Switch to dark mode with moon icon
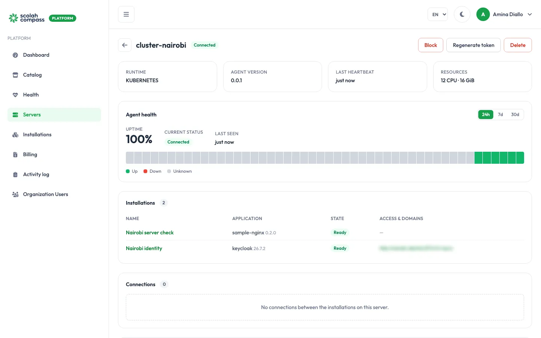 (462, 14)
